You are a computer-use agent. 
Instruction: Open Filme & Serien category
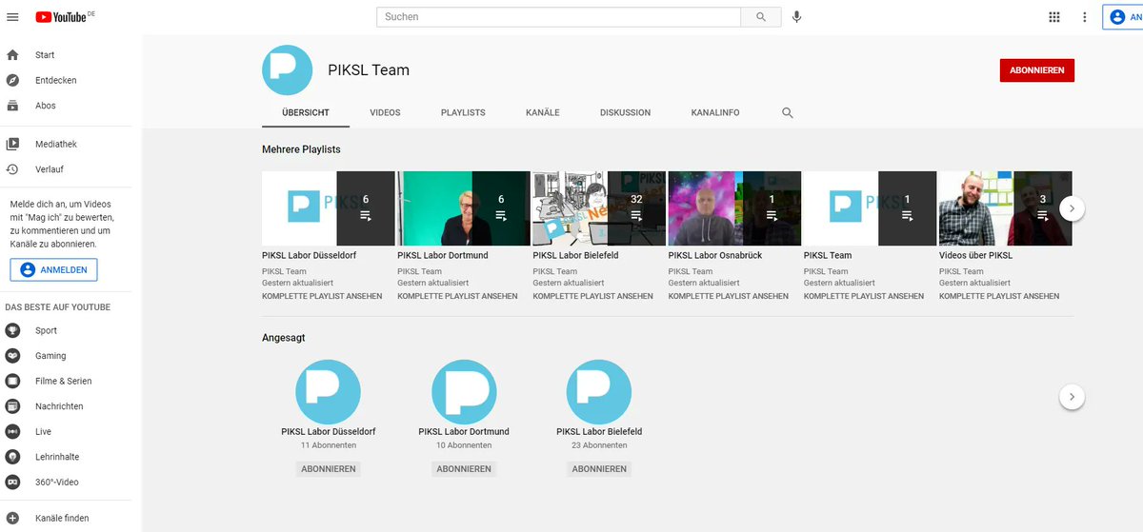(65, 381)
